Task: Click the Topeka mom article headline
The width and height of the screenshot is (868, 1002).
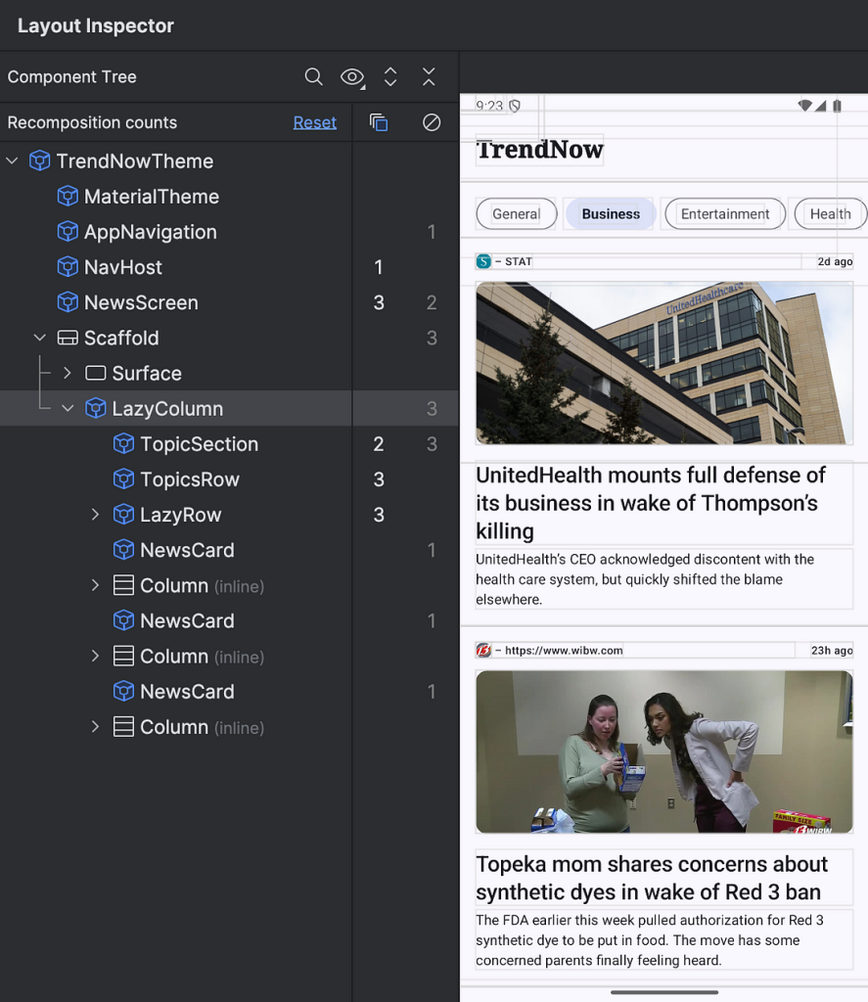Action: click(652, 878)
